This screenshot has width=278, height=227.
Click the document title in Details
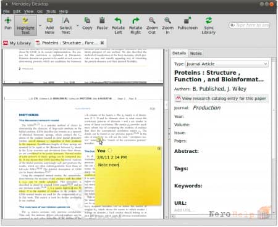pos(219,76)
